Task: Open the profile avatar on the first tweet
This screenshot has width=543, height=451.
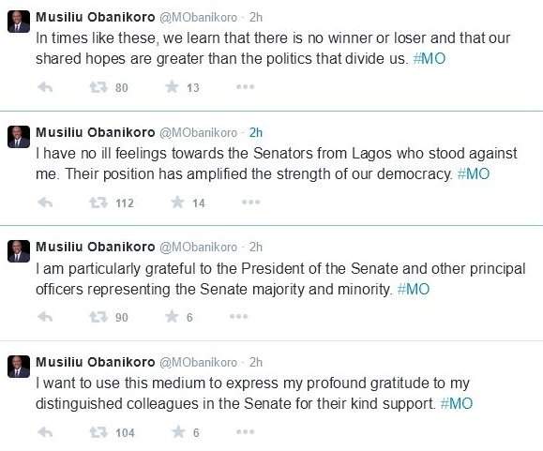Action: tap(19, 22)
